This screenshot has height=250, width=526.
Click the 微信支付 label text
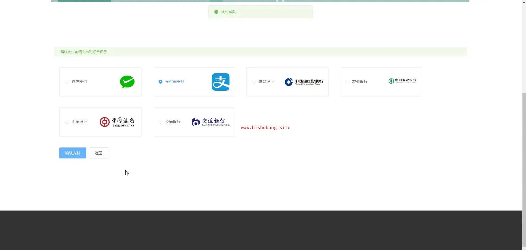point(79,82)
